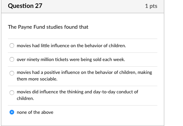Screen dimensions: 183x126
Task: Select the 'movies had little influence' radio button
Action: click(12, 46)
